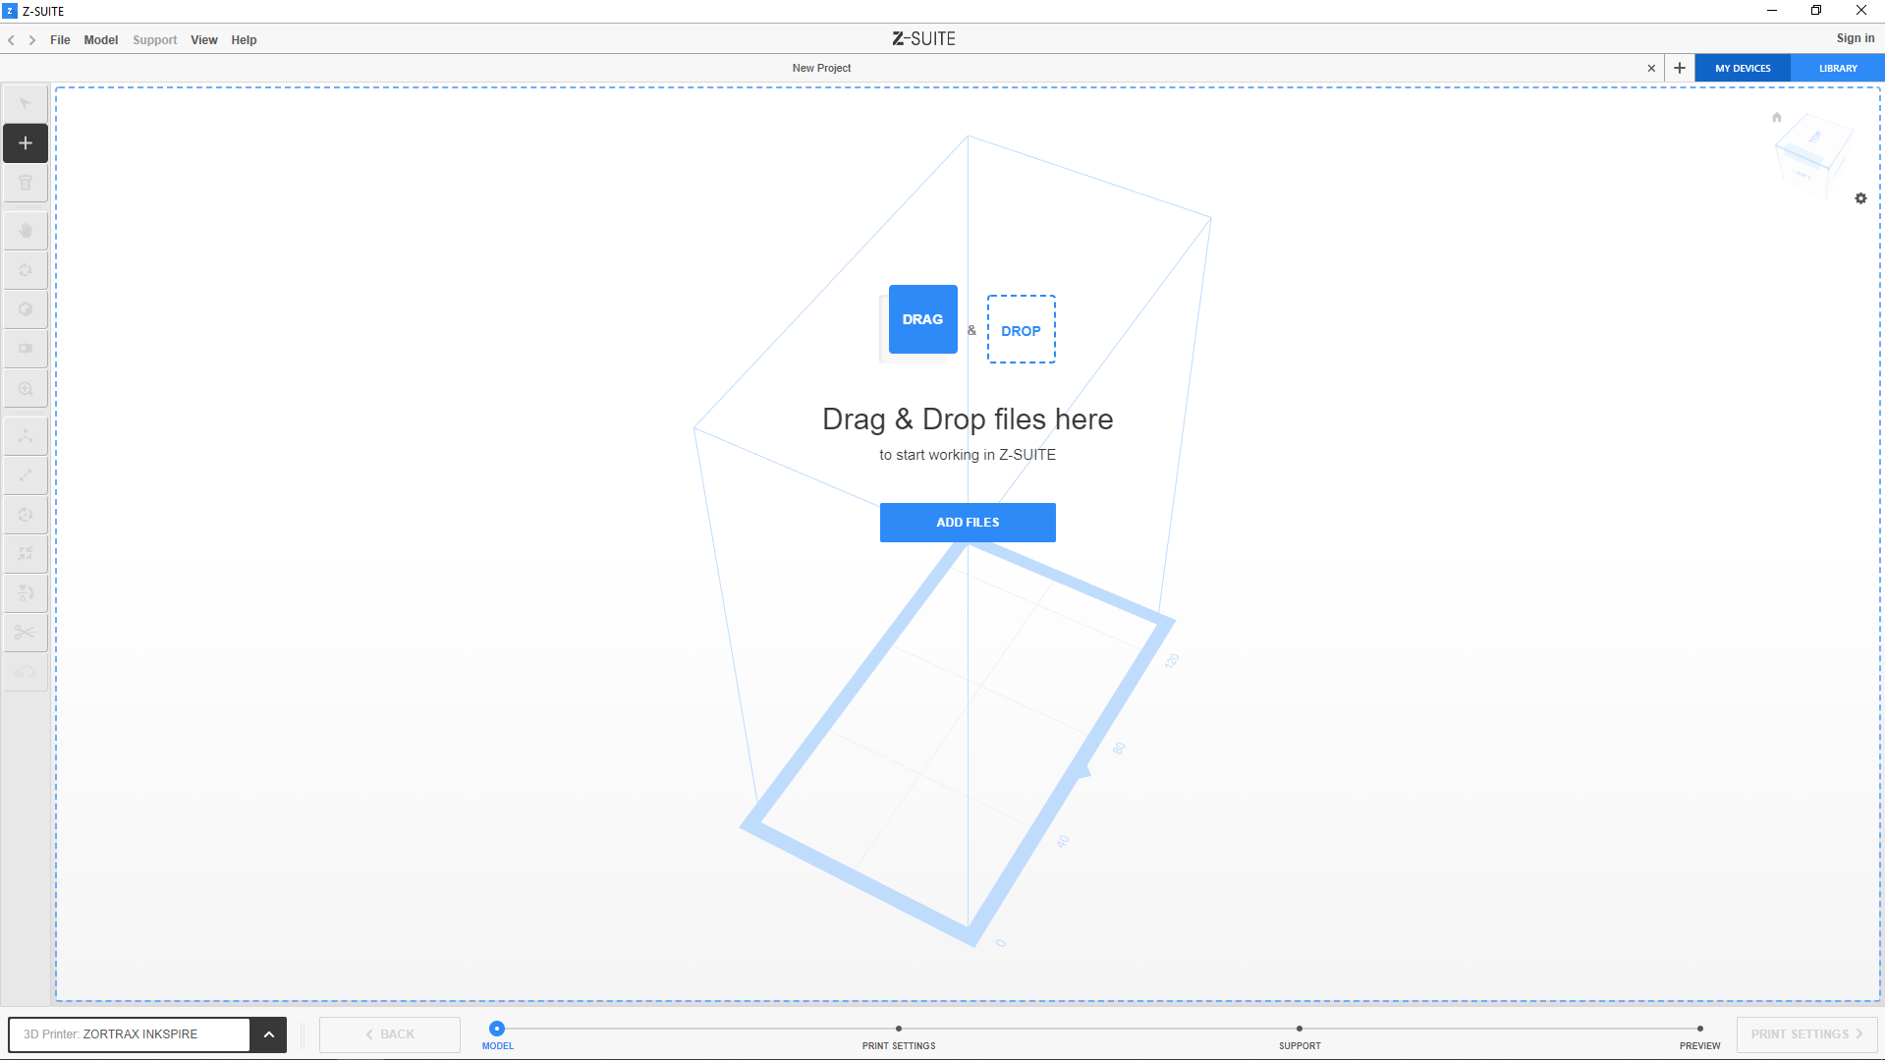Jump to the PRINT SETTINGS step marker
1885x1060 pixels.
point(898,1030)
